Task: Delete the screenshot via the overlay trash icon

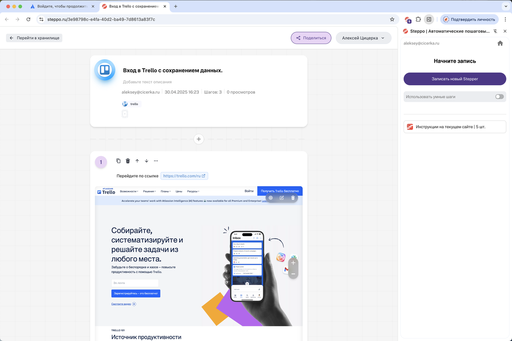Action: point(293,198)
